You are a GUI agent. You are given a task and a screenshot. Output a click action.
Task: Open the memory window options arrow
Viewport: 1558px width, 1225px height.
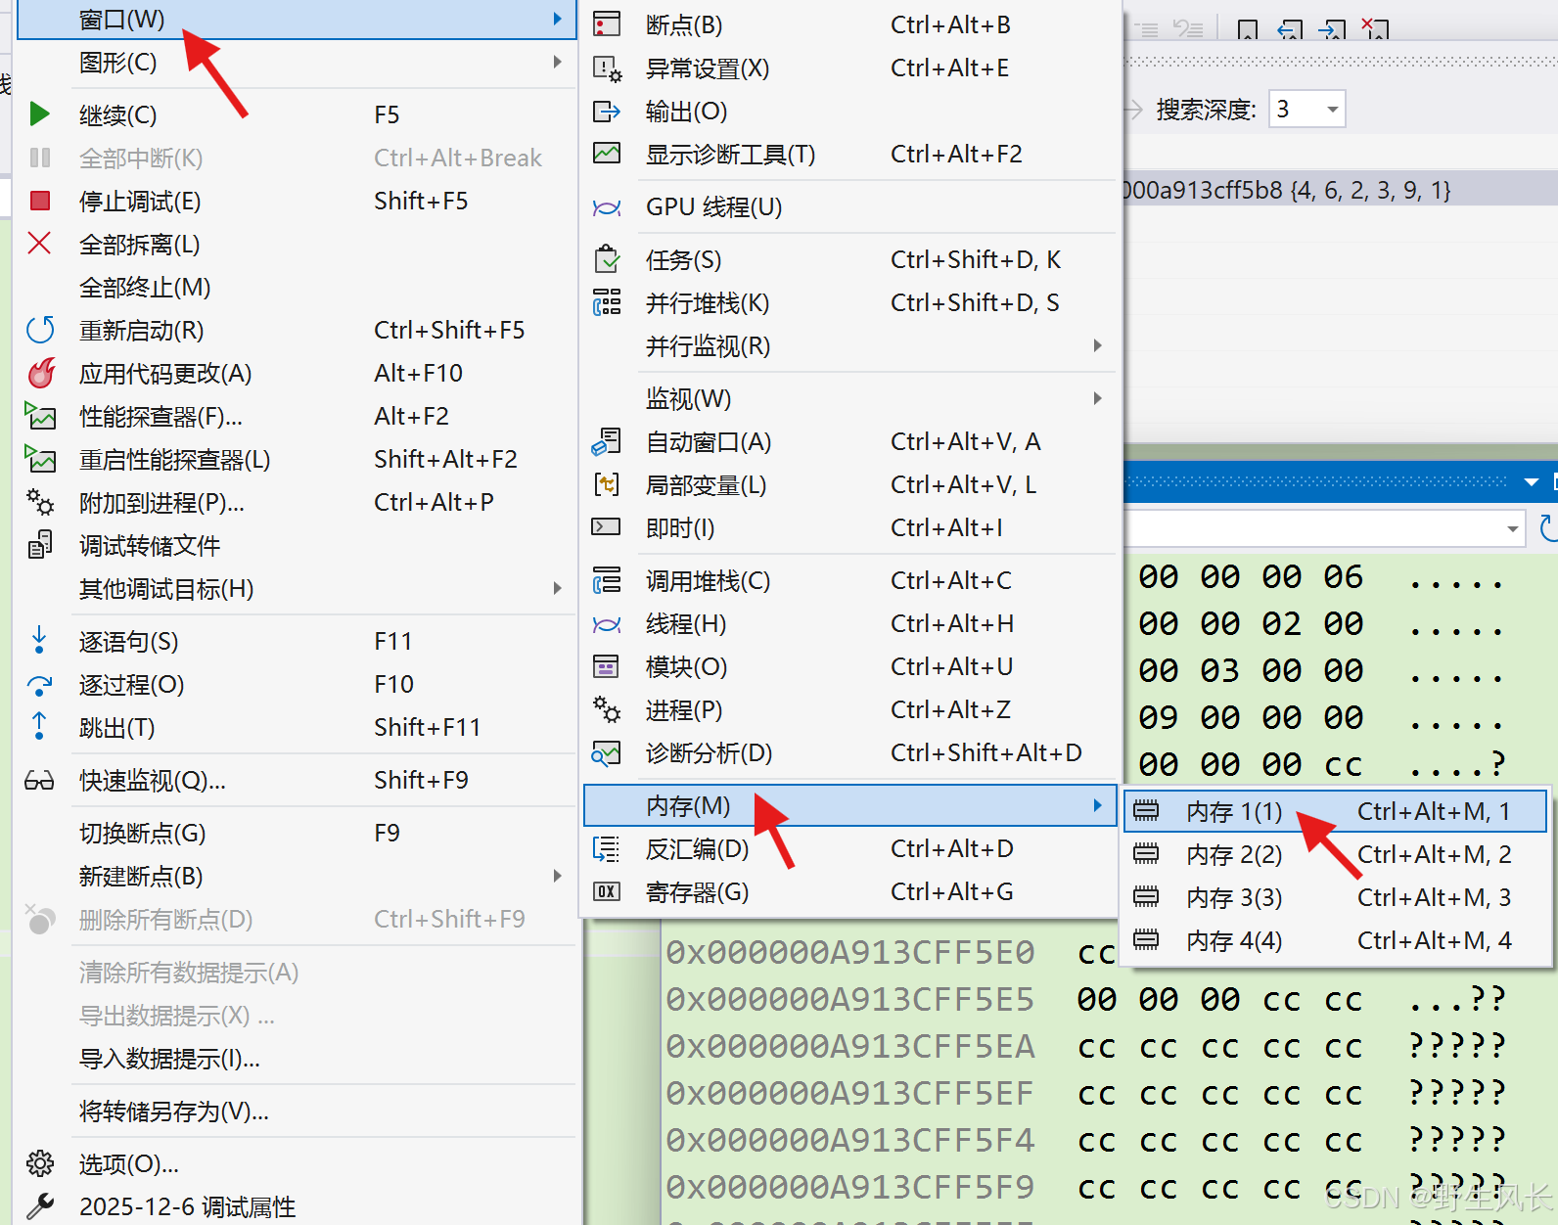[1531, 481]
